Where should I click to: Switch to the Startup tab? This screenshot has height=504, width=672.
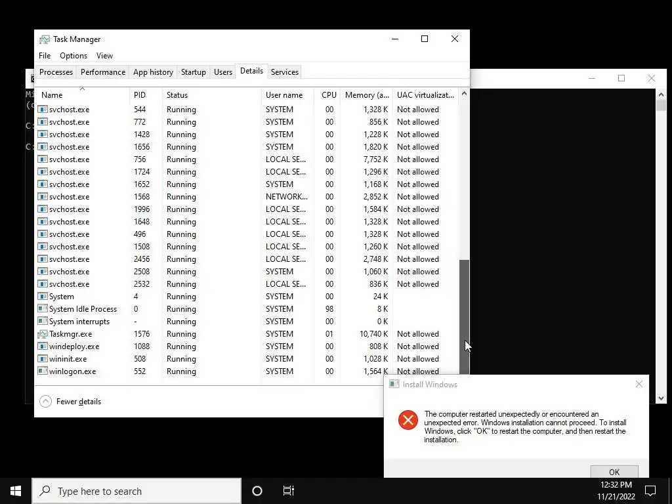click(194, 72)
